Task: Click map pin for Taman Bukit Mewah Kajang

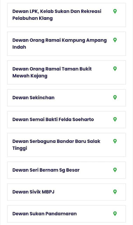Action: [115, 69]
